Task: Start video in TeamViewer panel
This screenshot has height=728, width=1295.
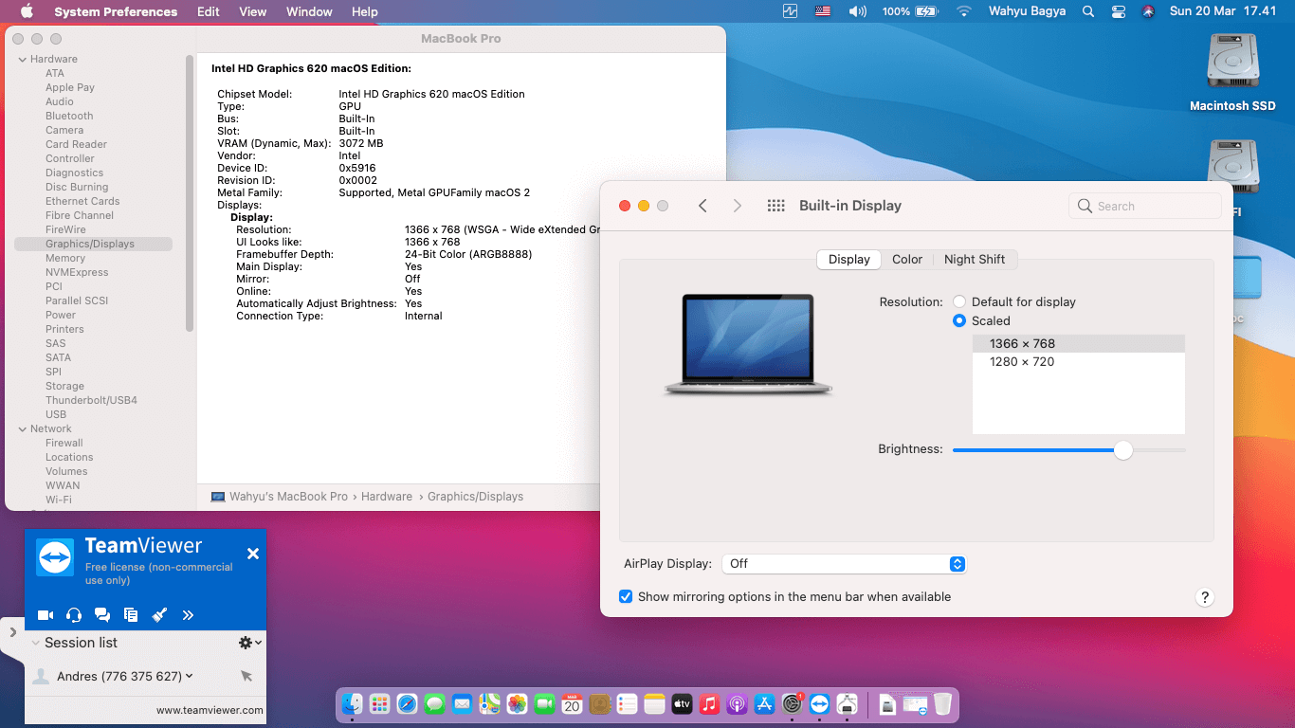Action: [x=46, y=615]
